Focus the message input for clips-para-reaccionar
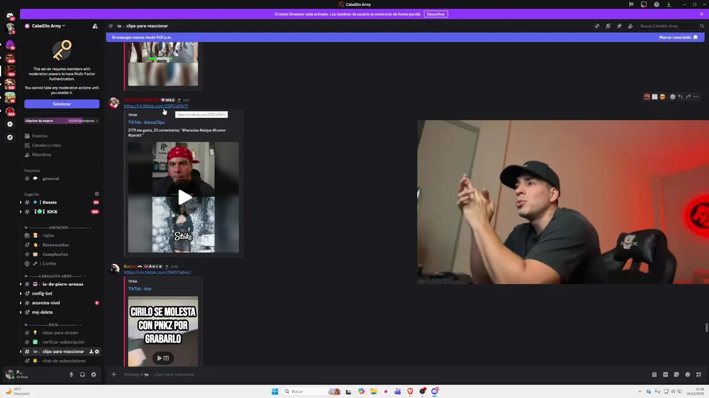Viewport: 709px width, 398px height. pyautogui.click(x=382, y=375)
